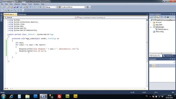The width and height of the screenshot is (176, 99).
Task: Open the Window menu
Action: point(36,4)
